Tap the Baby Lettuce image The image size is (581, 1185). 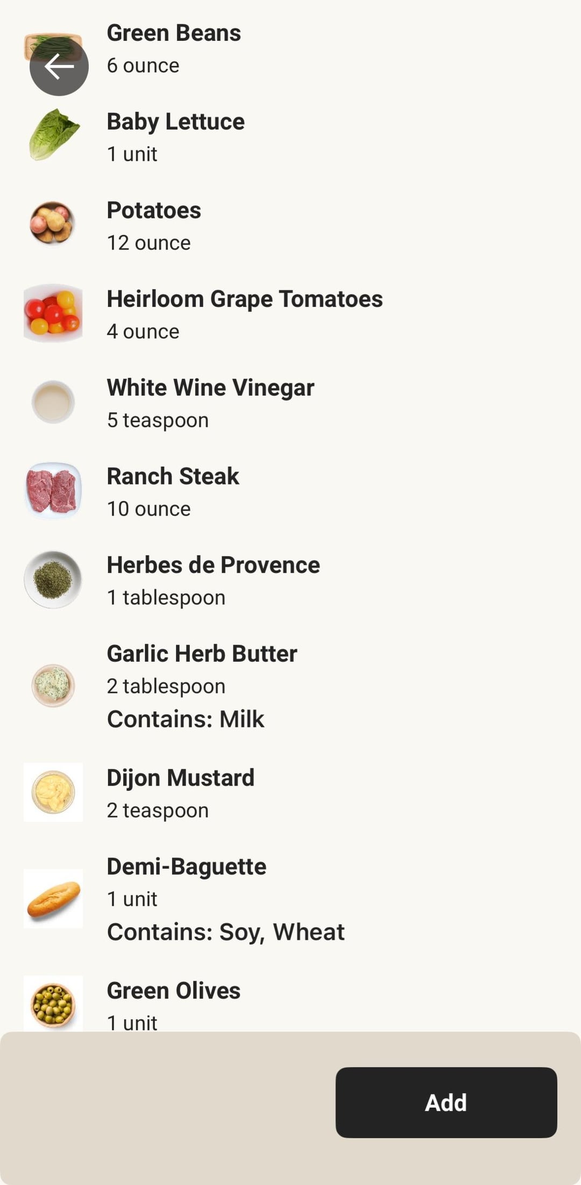pos(53,135)
